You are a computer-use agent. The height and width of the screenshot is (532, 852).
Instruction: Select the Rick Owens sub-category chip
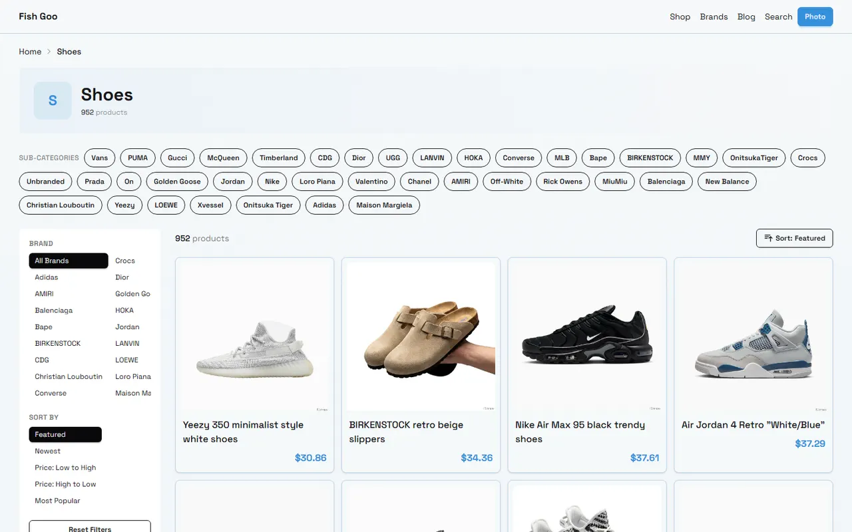click(x=562, y=182)
